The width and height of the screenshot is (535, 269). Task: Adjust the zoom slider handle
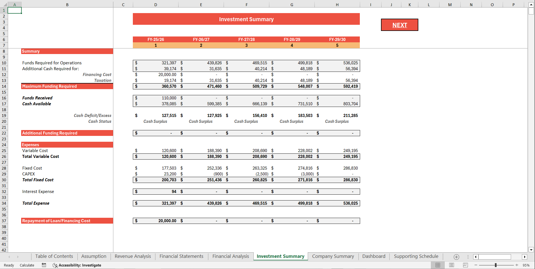point(496,265)
